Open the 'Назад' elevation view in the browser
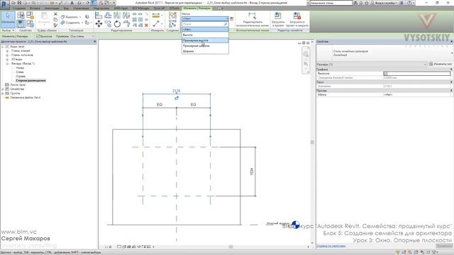This screenshot has height=255, width=454. [x=20, y=68]
